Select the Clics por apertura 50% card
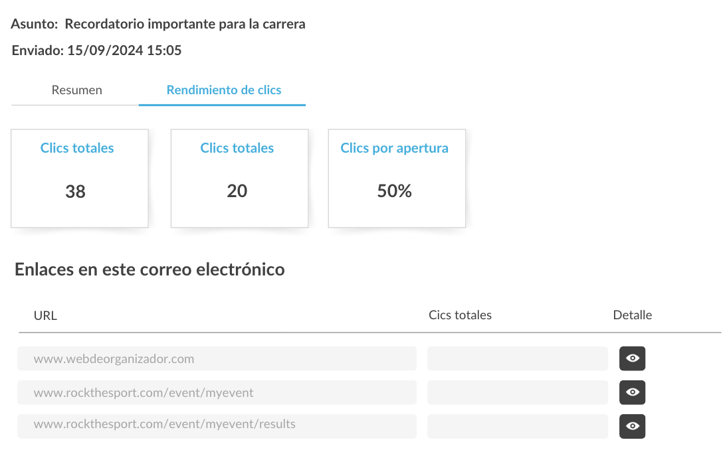The image size is (727, 456). (x=397, y=179)
